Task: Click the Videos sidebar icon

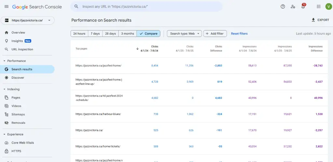Action: click(7, 106)
